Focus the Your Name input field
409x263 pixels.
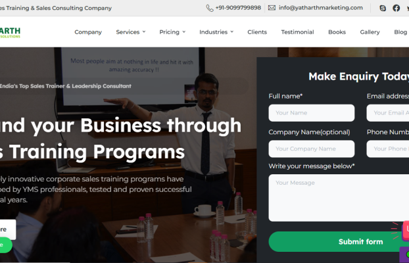pos(312,113)
